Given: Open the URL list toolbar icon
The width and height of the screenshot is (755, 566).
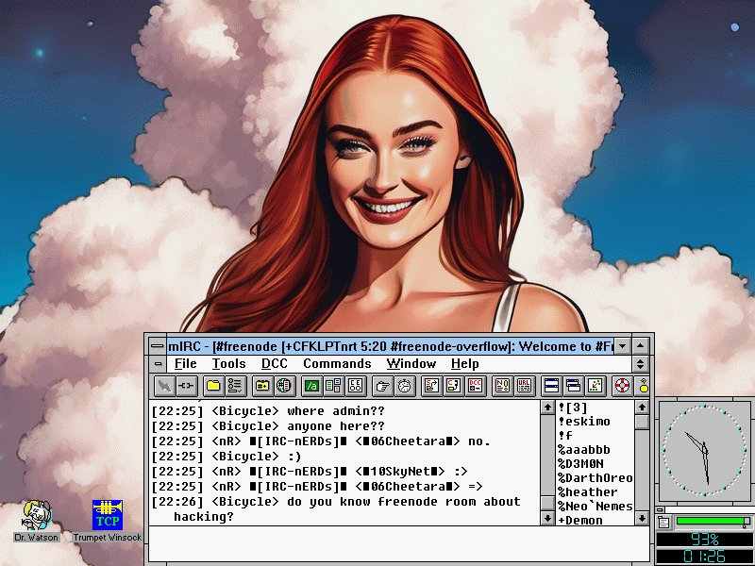Looking at the screenshot, I should click(x=524, y=385).
